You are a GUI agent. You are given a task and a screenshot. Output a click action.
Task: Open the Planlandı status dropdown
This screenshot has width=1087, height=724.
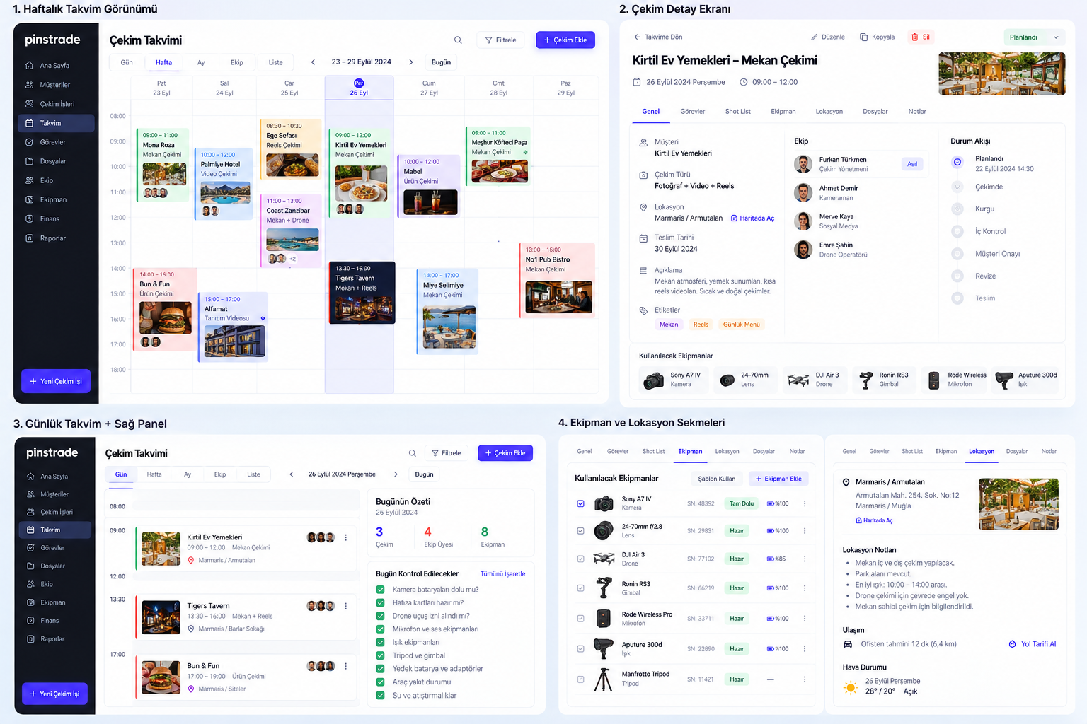[1034, 37]
